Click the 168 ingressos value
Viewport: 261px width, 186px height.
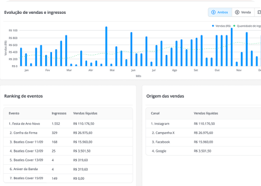pos(54,142)
